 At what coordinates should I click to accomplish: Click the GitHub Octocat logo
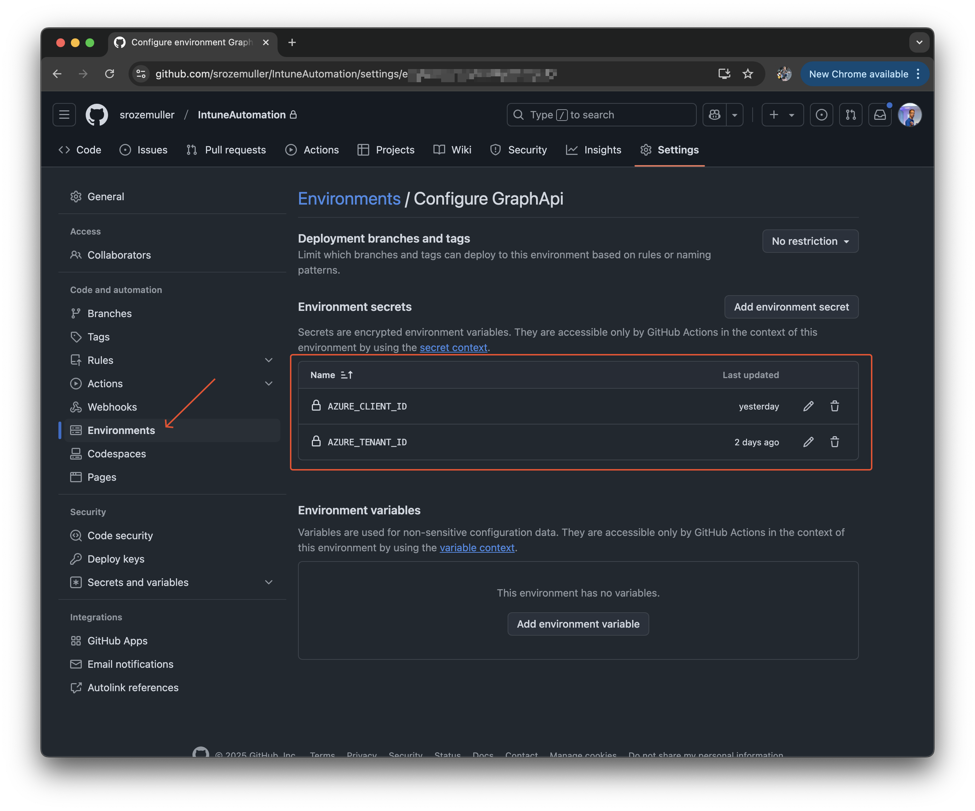point(96,115)
